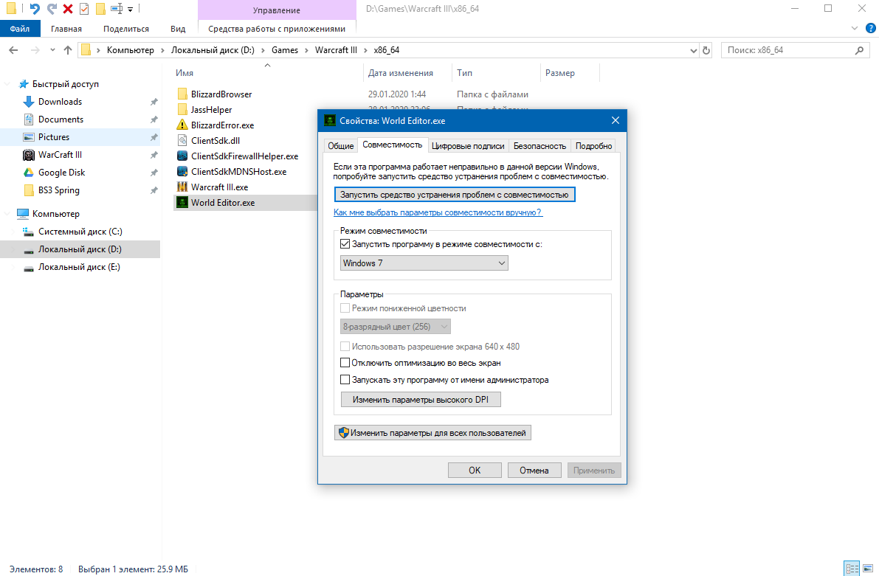Switch to large icons view in status bar
Image resolution: width=879 pixels, height=576 pixels.
(x=868, y=569)
